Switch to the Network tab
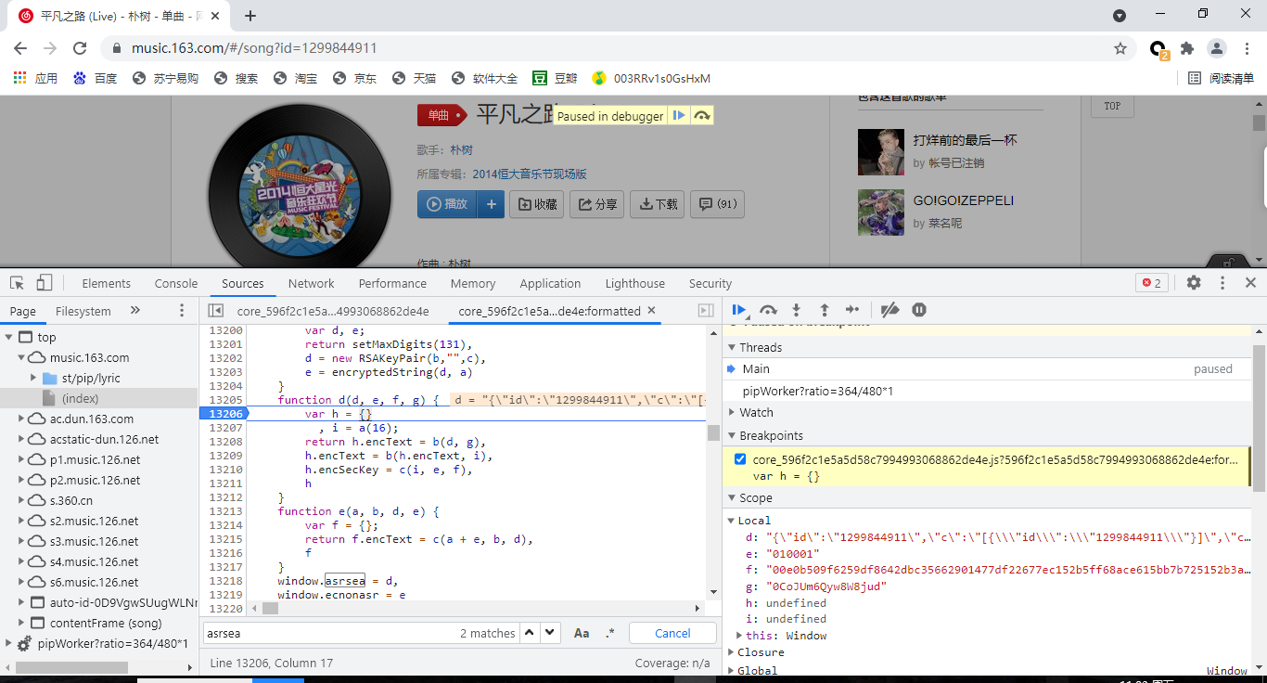The width and height of the screenshot is (1267, 683). [x=311, y=282]
